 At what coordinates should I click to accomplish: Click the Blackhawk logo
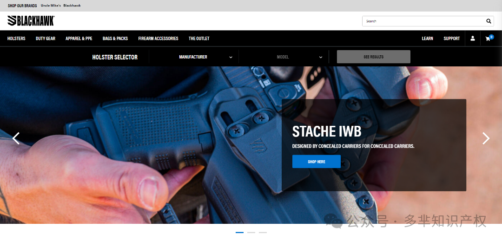[31, 20]
